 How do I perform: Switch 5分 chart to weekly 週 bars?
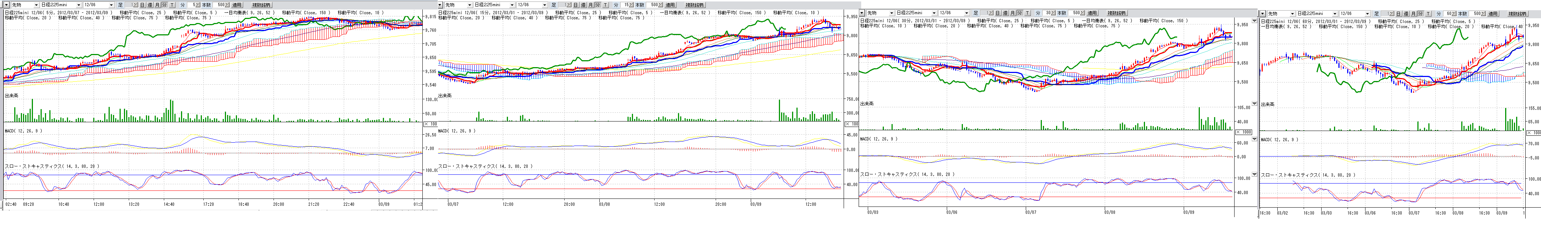[150, 5]
